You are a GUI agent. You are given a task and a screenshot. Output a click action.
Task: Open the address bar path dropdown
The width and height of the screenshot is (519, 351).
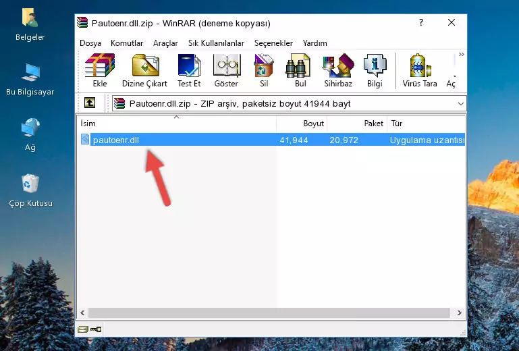pos(460,104)
